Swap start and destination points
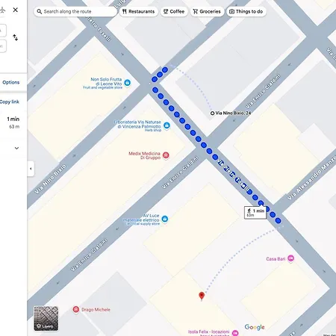This screenshot has width=336, height=336. [16, 37]
